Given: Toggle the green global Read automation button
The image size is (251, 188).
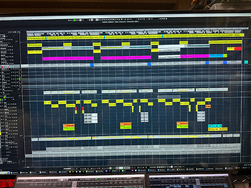Looking at the screenshot, I should (74, 20).
